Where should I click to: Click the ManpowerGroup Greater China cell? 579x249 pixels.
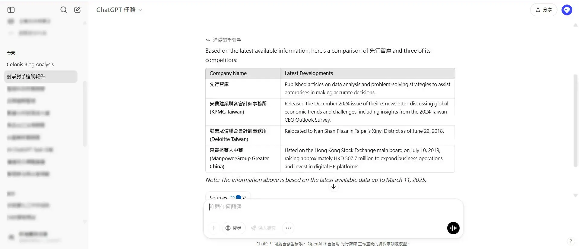243,158
